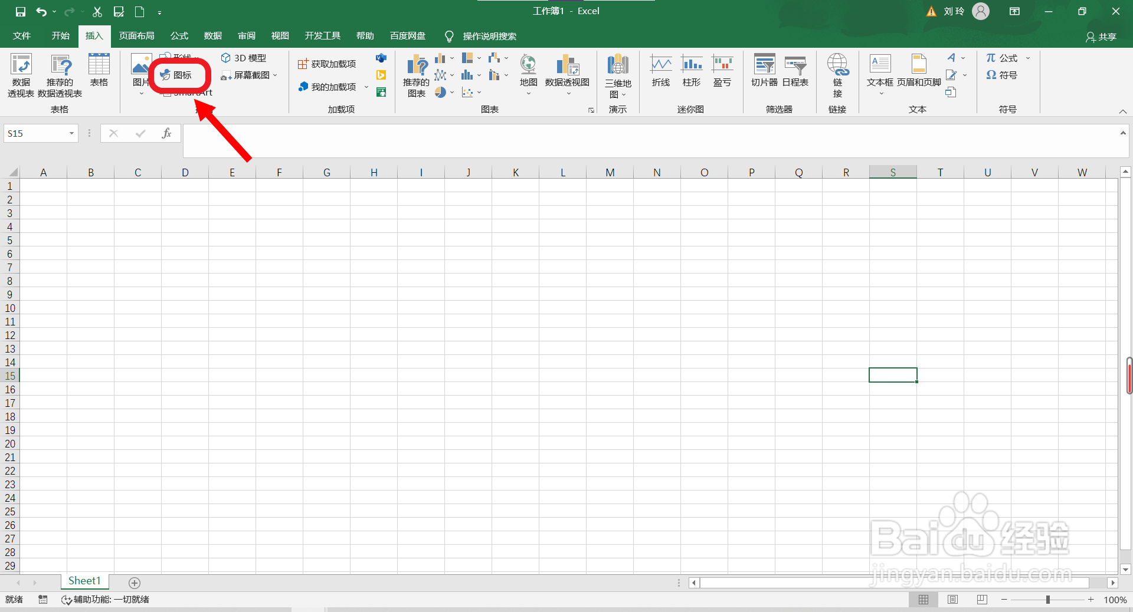Screen dimensions: 1133x612
Task: Open 获取加载项 (Get Add-ins)
Action: 326,64
